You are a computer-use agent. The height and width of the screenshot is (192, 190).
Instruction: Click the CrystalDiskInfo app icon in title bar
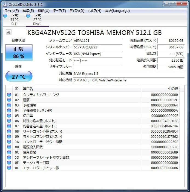[x=5, y=4]
